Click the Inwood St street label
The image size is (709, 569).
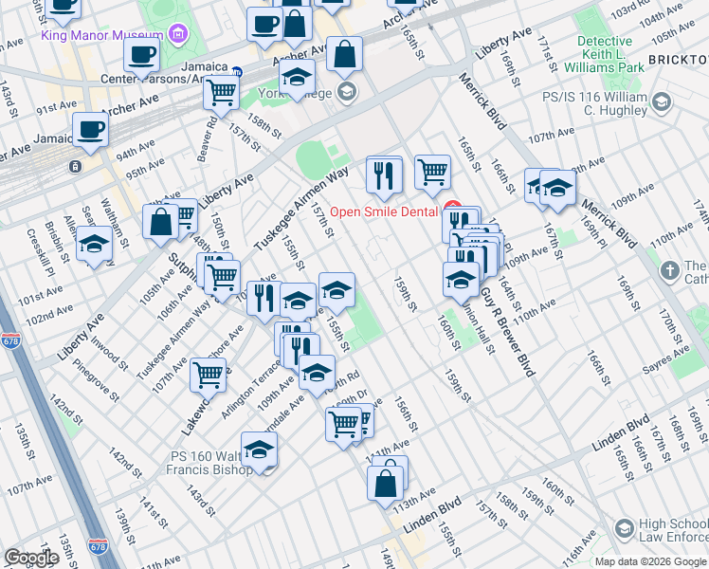coord(109,353)
